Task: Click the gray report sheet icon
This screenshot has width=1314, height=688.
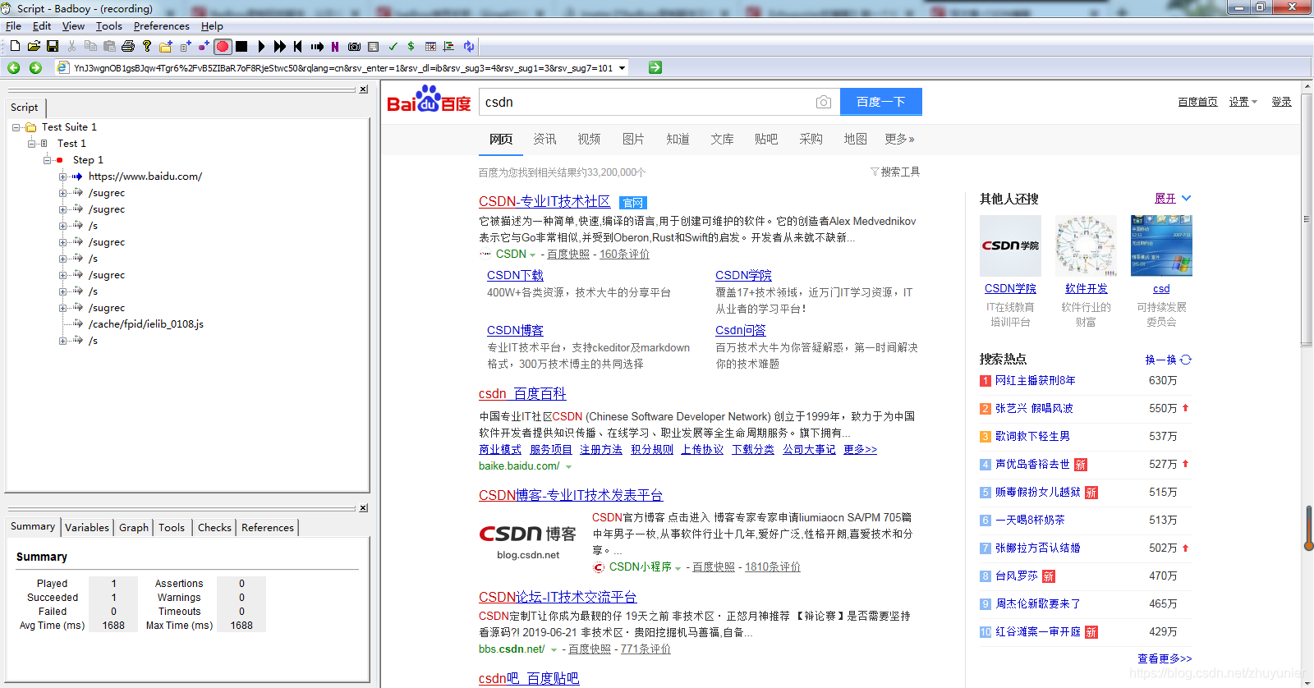Action: [374, 47]
